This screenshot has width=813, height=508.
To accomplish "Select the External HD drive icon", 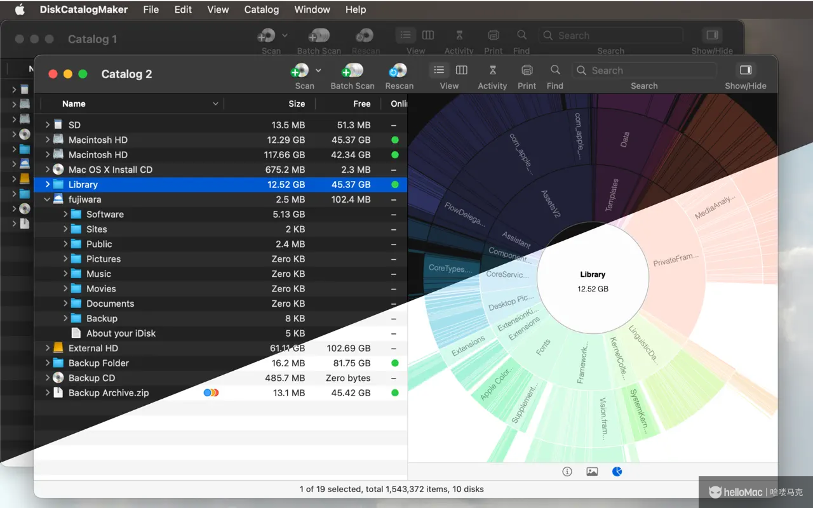I will pyautogui.click(x=58, y=348).
